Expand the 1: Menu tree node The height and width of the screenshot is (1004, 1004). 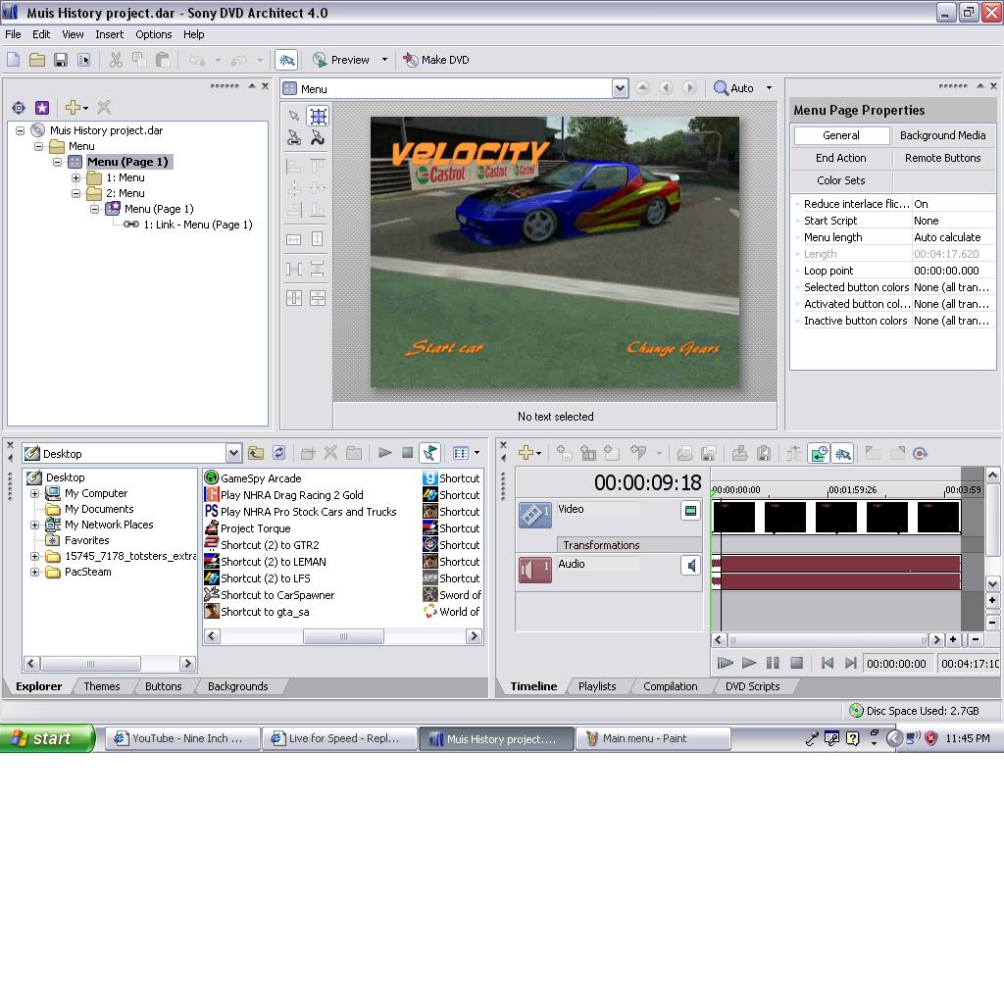[x=76, y=178]
